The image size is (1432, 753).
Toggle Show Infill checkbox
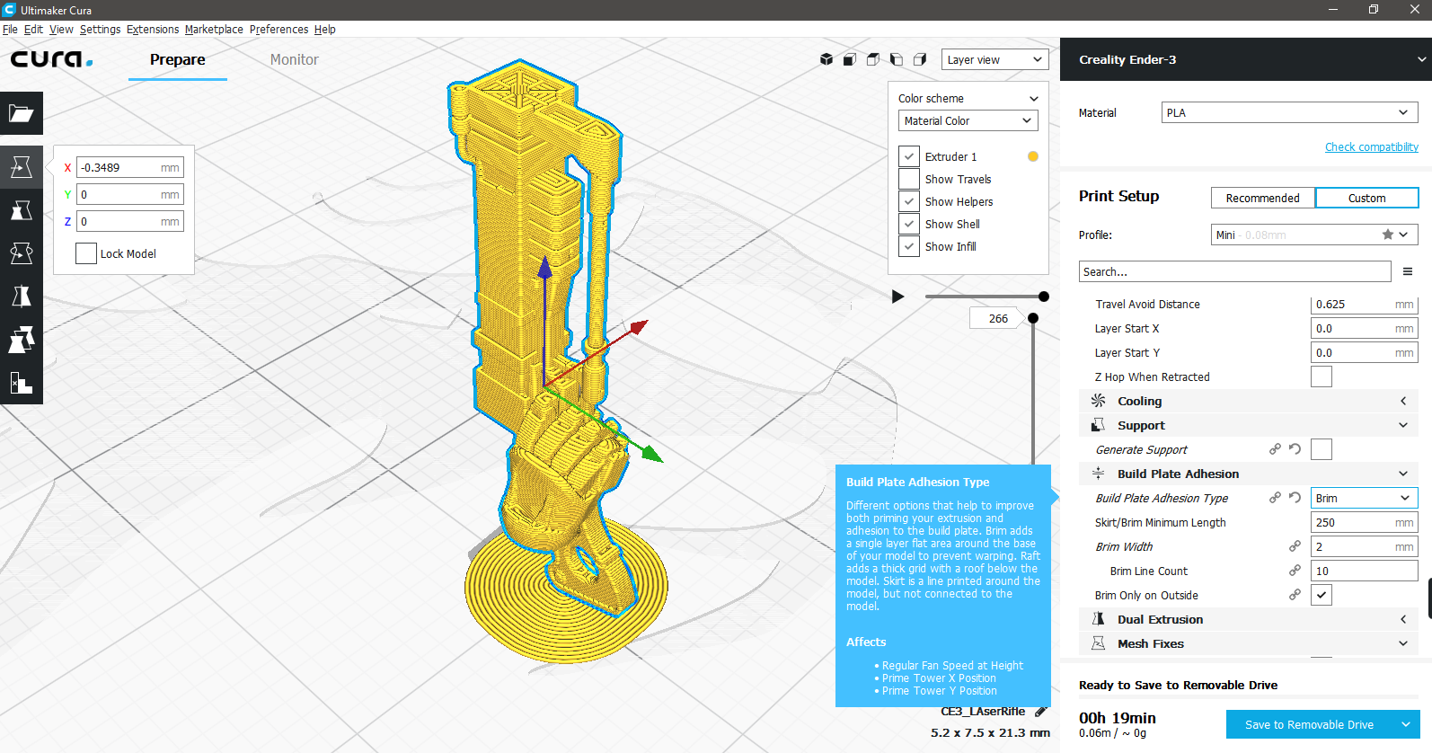coord(909,246)
